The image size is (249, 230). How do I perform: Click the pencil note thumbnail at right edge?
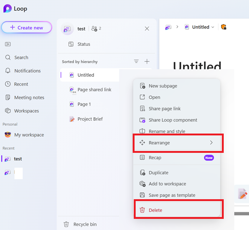[242, 194]
